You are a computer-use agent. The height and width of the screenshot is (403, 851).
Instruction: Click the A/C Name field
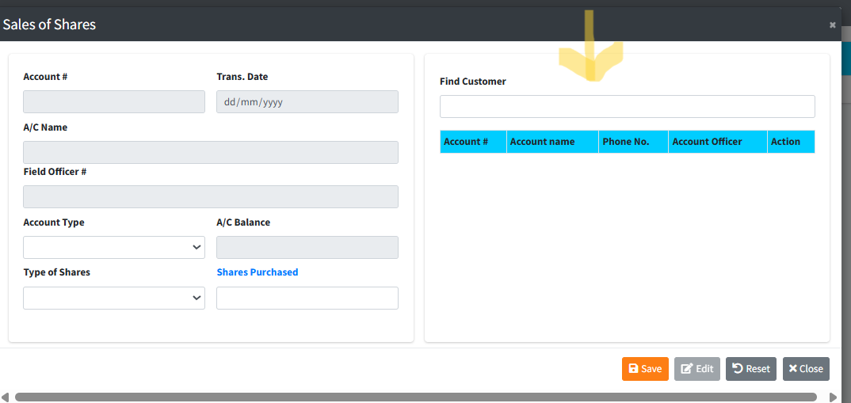click(211, 153)
